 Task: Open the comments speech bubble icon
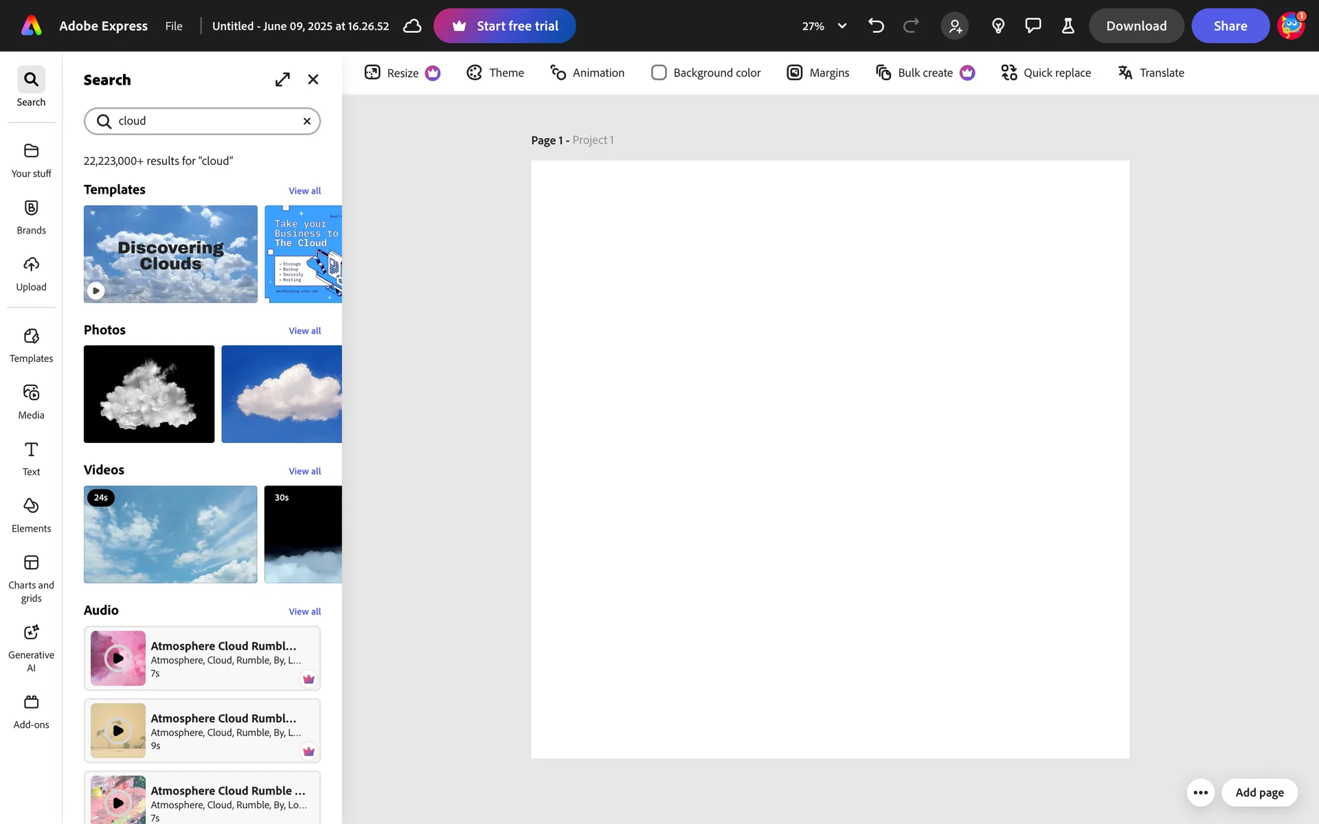(1033, 26)
